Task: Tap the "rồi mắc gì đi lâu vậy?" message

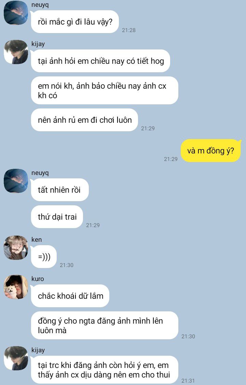Action: point(75,22)
